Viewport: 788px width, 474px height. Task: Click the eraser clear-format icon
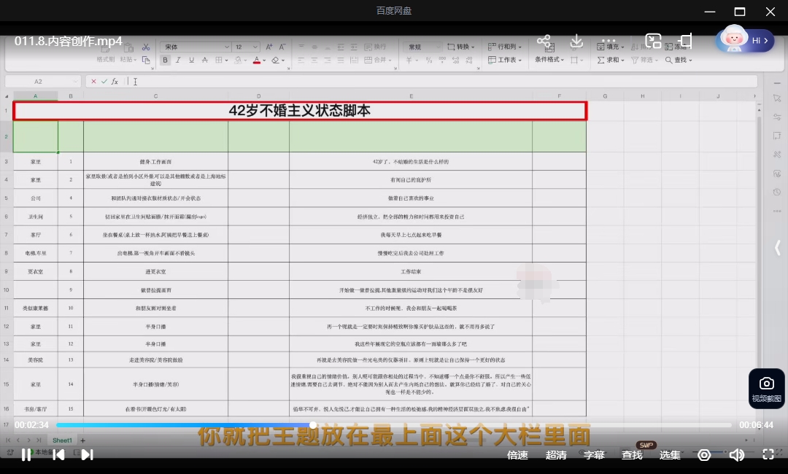click(x=275, y=60)
